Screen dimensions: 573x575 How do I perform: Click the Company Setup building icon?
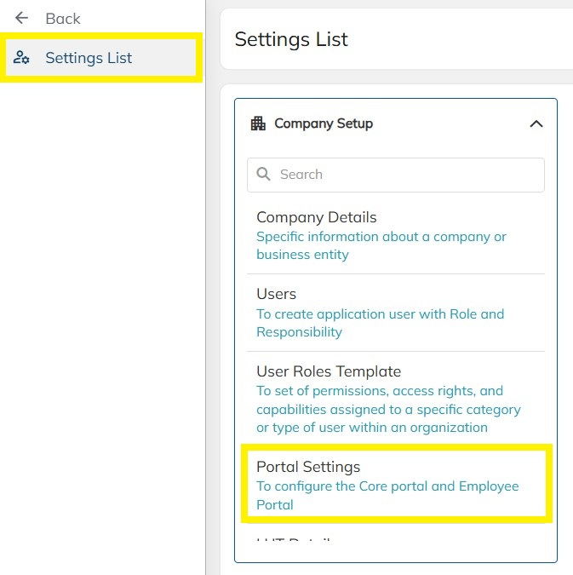(258, 124)
